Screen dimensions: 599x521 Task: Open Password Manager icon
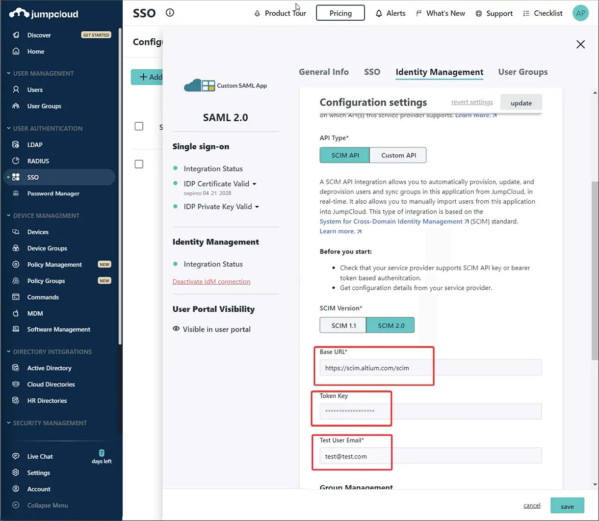(16, 193)
